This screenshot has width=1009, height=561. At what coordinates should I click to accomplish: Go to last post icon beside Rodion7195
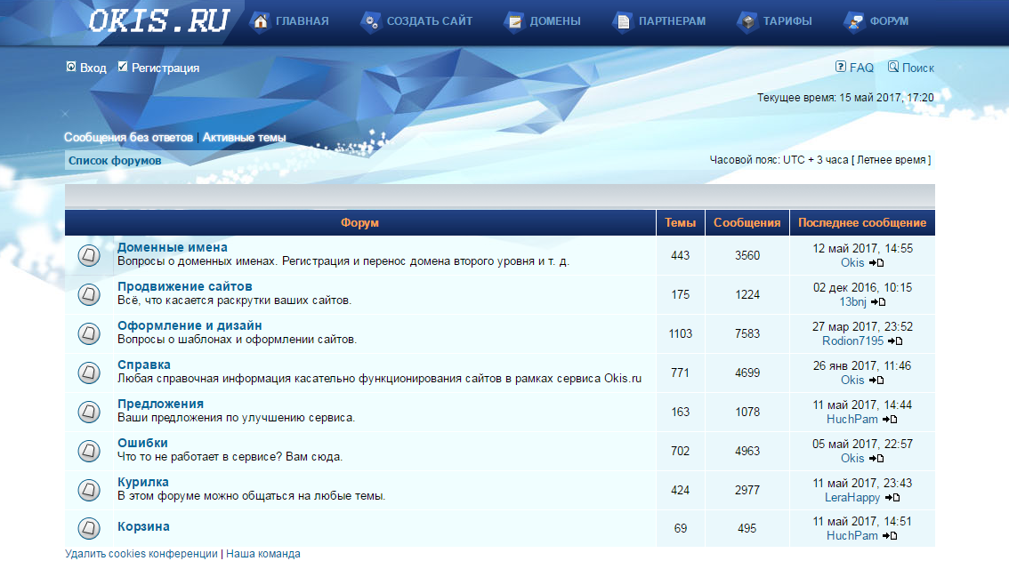[895, 341]
